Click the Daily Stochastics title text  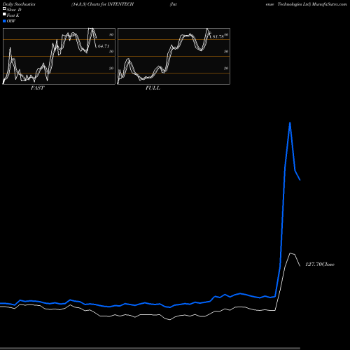[x=19, y=4]
